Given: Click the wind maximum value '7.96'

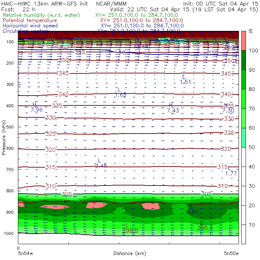Looking at the screenshot, I should point(37,110).
